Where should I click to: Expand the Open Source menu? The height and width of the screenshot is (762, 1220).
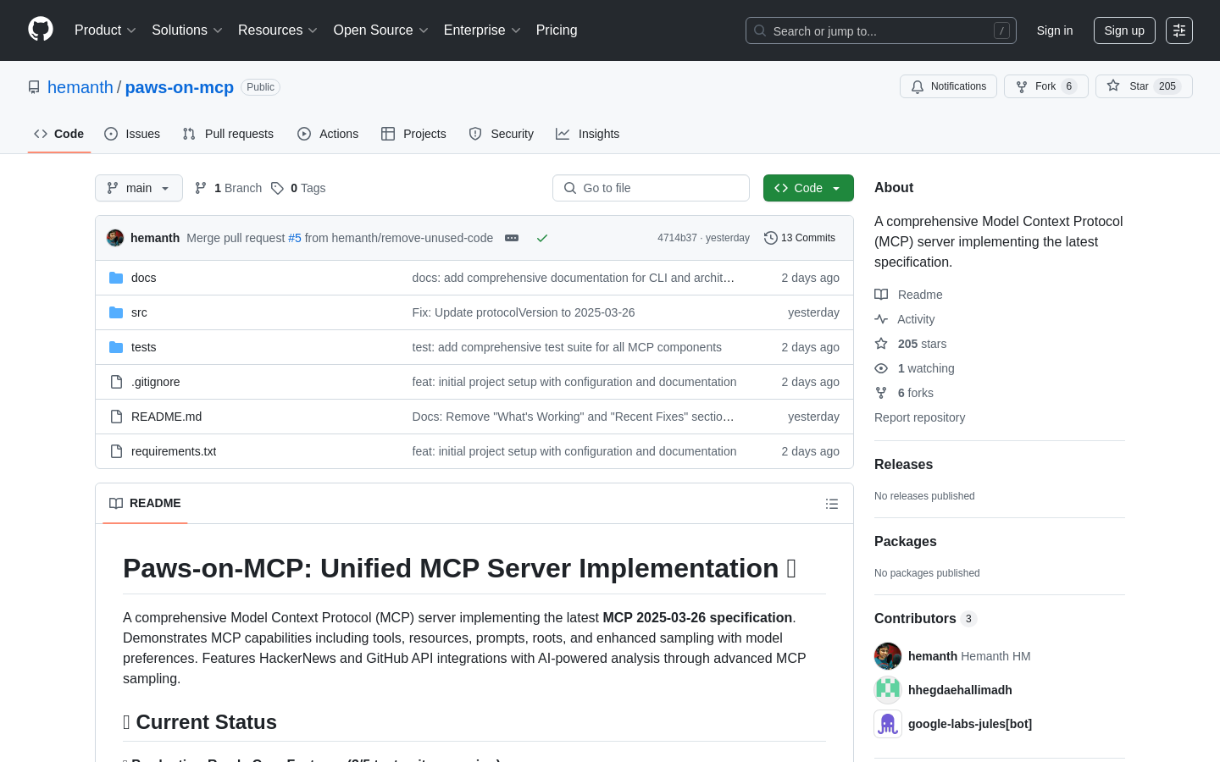[x=381, y=30]
